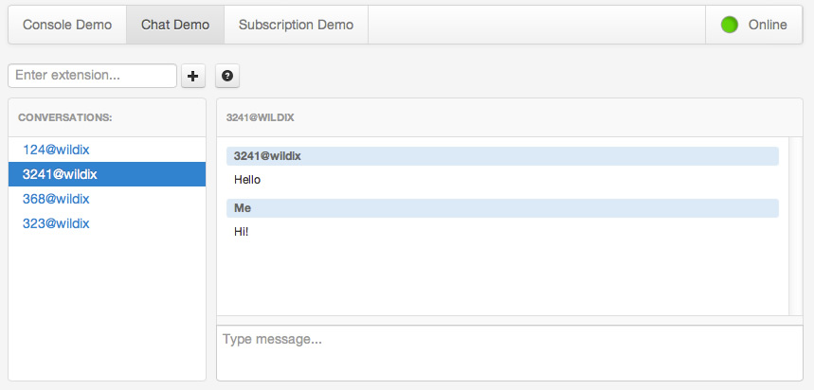Viewport: 814px width, 390px height.
Task: Click the 3241@WILDIX chat panel header
Action: (x=261, y=117)
